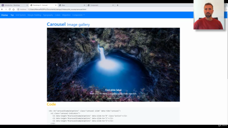Screen dimensions: 228x128
Task: Click the site info icon beside Archivio
Action: tap(18, 9)
